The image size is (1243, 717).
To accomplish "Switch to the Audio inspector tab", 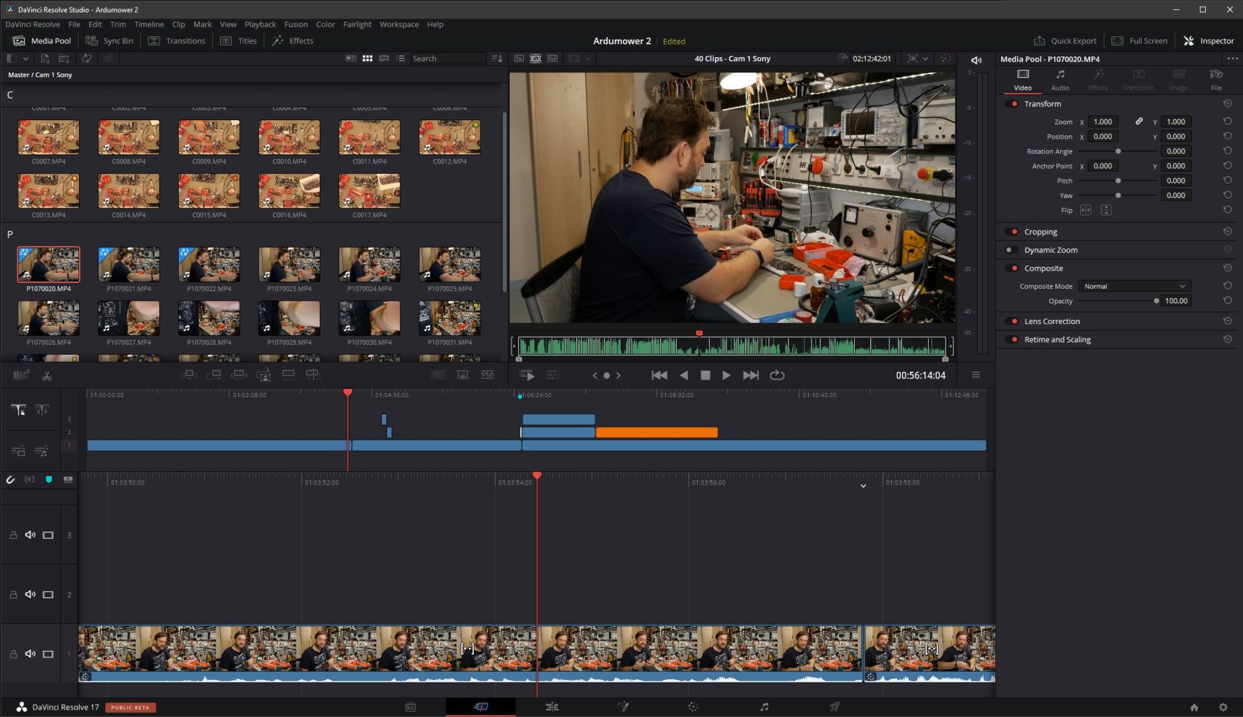I will [x=1060, y=79].
